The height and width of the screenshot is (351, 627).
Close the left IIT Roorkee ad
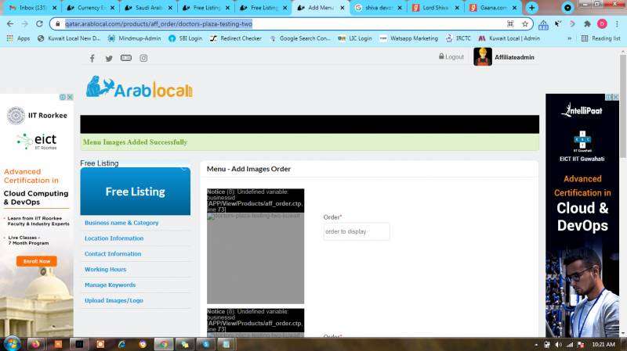click(70, 97)
